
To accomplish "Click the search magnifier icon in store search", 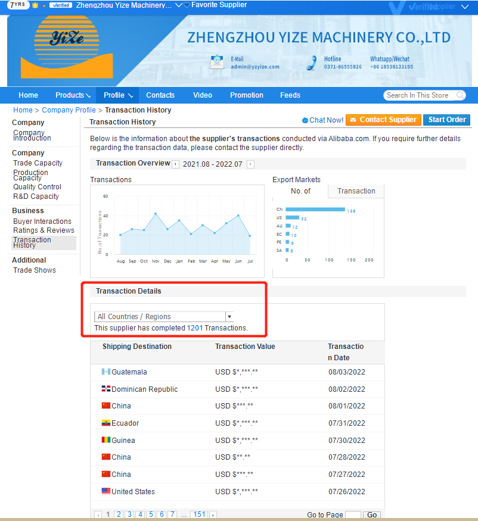I will [460, 95].
